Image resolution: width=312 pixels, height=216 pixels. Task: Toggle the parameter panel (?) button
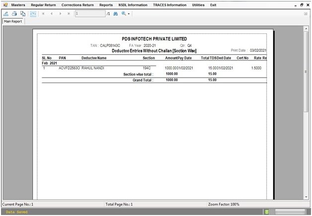point(33,14)
